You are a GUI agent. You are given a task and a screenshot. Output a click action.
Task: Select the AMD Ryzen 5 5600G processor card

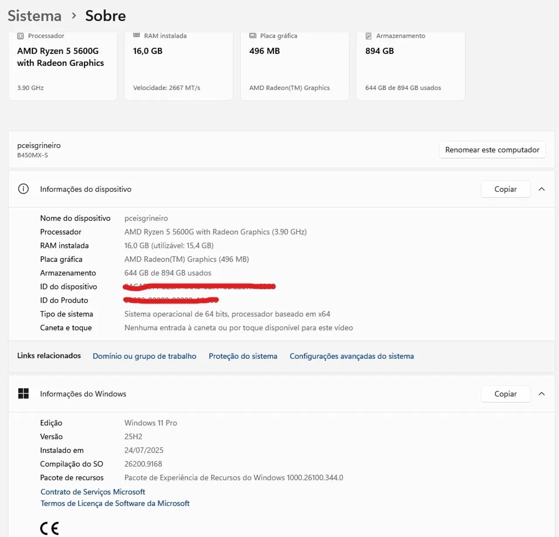(62, 66)
